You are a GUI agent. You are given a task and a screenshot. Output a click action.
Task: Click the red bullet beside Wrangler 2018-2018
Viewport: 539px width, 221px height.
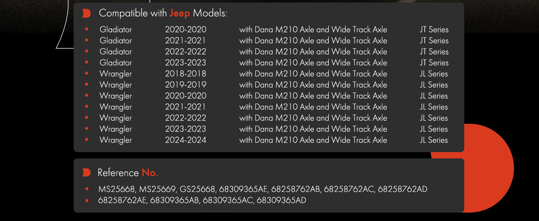[x=87, y=73]
